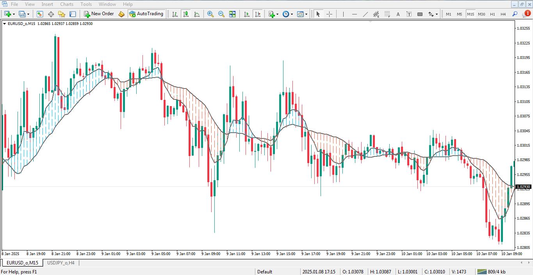Draw a horizontal line on the chart
The image size is (533, 275).
pyautogui.click(x=354, y=14)
